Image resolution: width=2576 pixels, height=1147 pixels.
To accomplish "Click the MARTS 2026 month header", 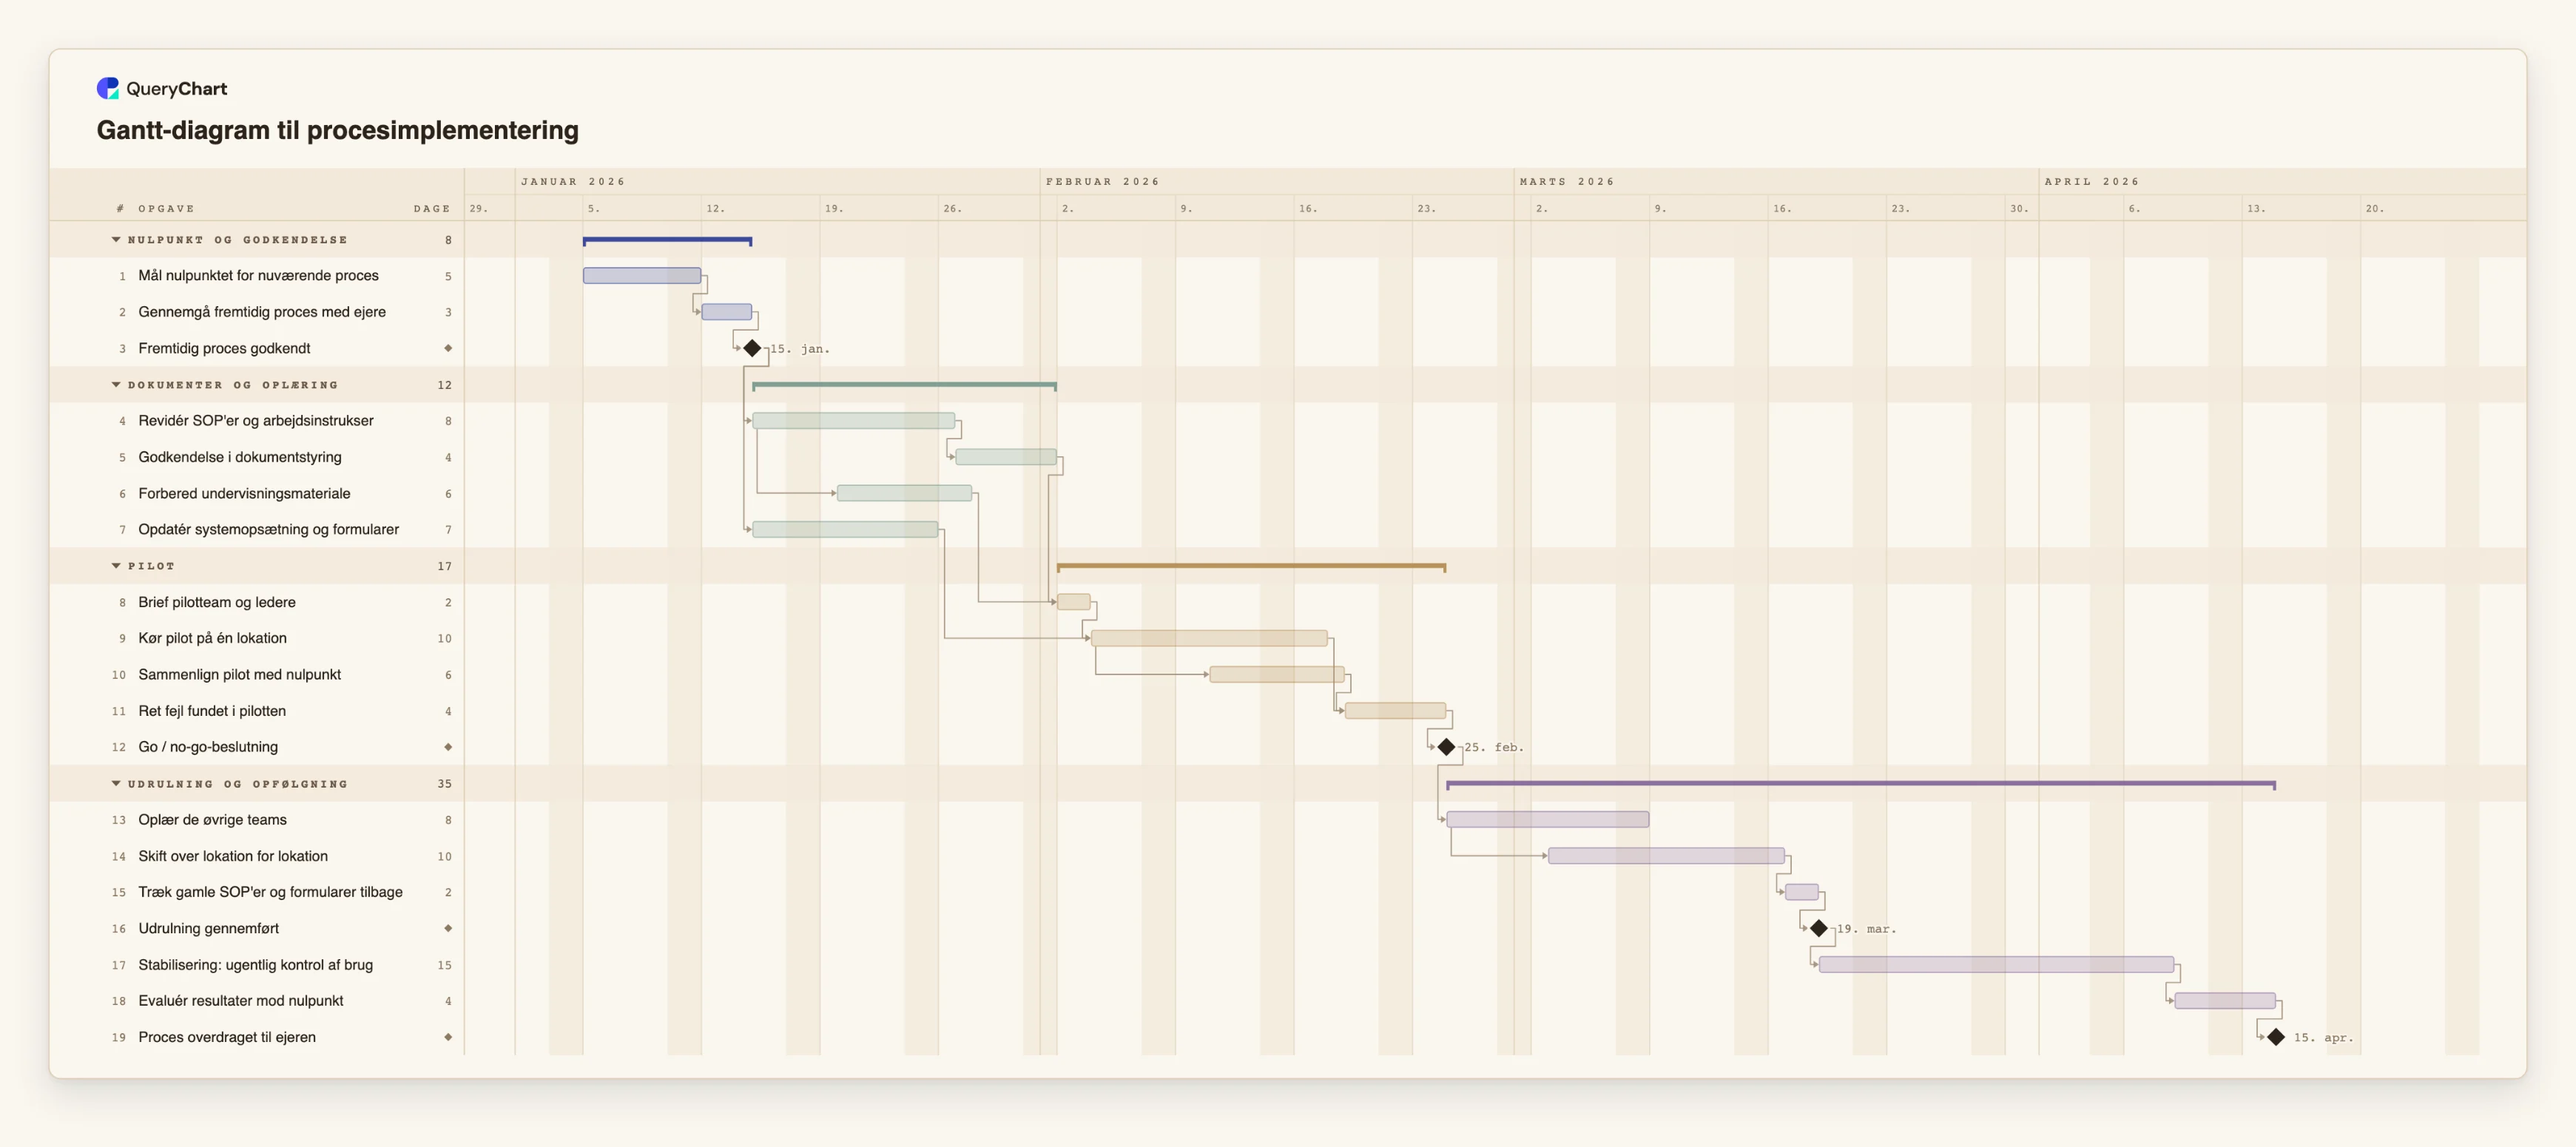I will pos(1567,182).
